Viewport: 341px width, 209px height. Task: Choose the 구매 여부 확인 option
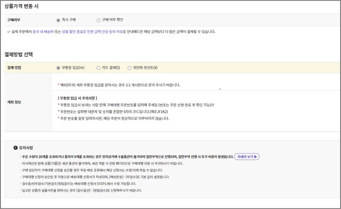[x=99, y=20]
